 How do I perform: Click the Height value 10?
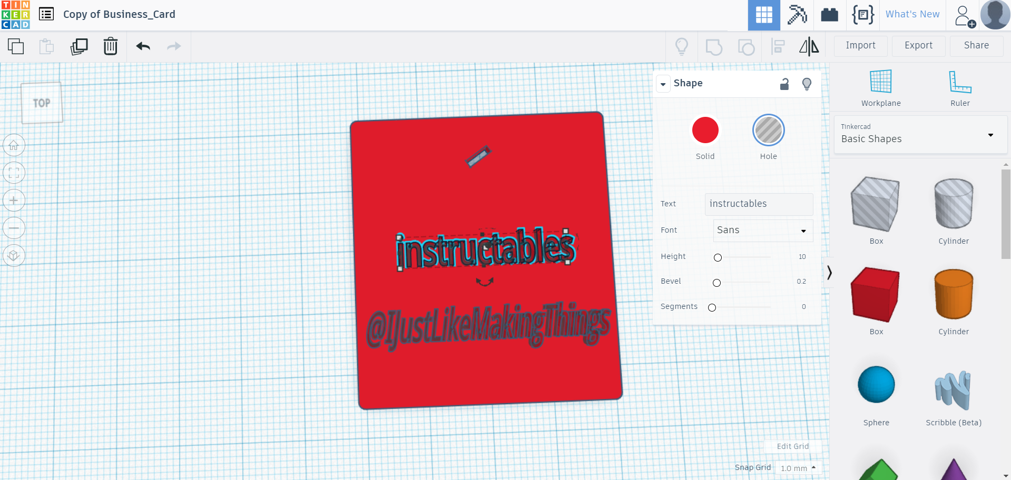(802, 257)
